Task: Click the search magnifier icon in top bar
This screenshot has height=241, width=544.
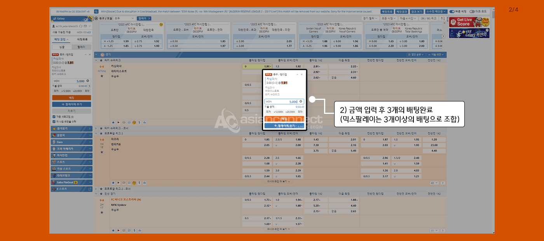Action: pyautogui.click(x=96, y=12)
